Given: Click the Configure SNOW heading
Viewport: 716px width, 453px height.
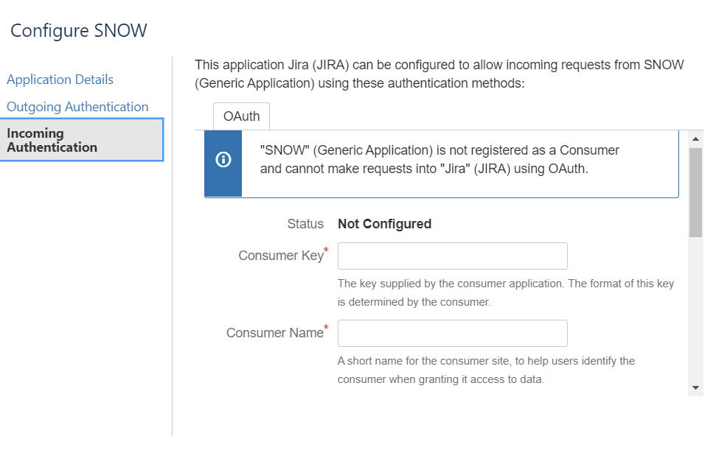Looking at the screenshot, I should tap(79, 30).
